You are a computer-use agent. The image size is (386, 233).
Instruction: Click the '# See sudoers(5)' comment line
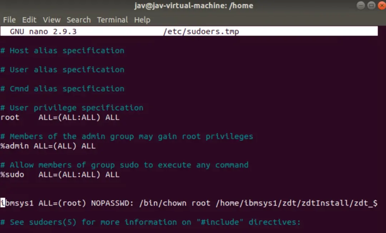(x=150, y=222)
